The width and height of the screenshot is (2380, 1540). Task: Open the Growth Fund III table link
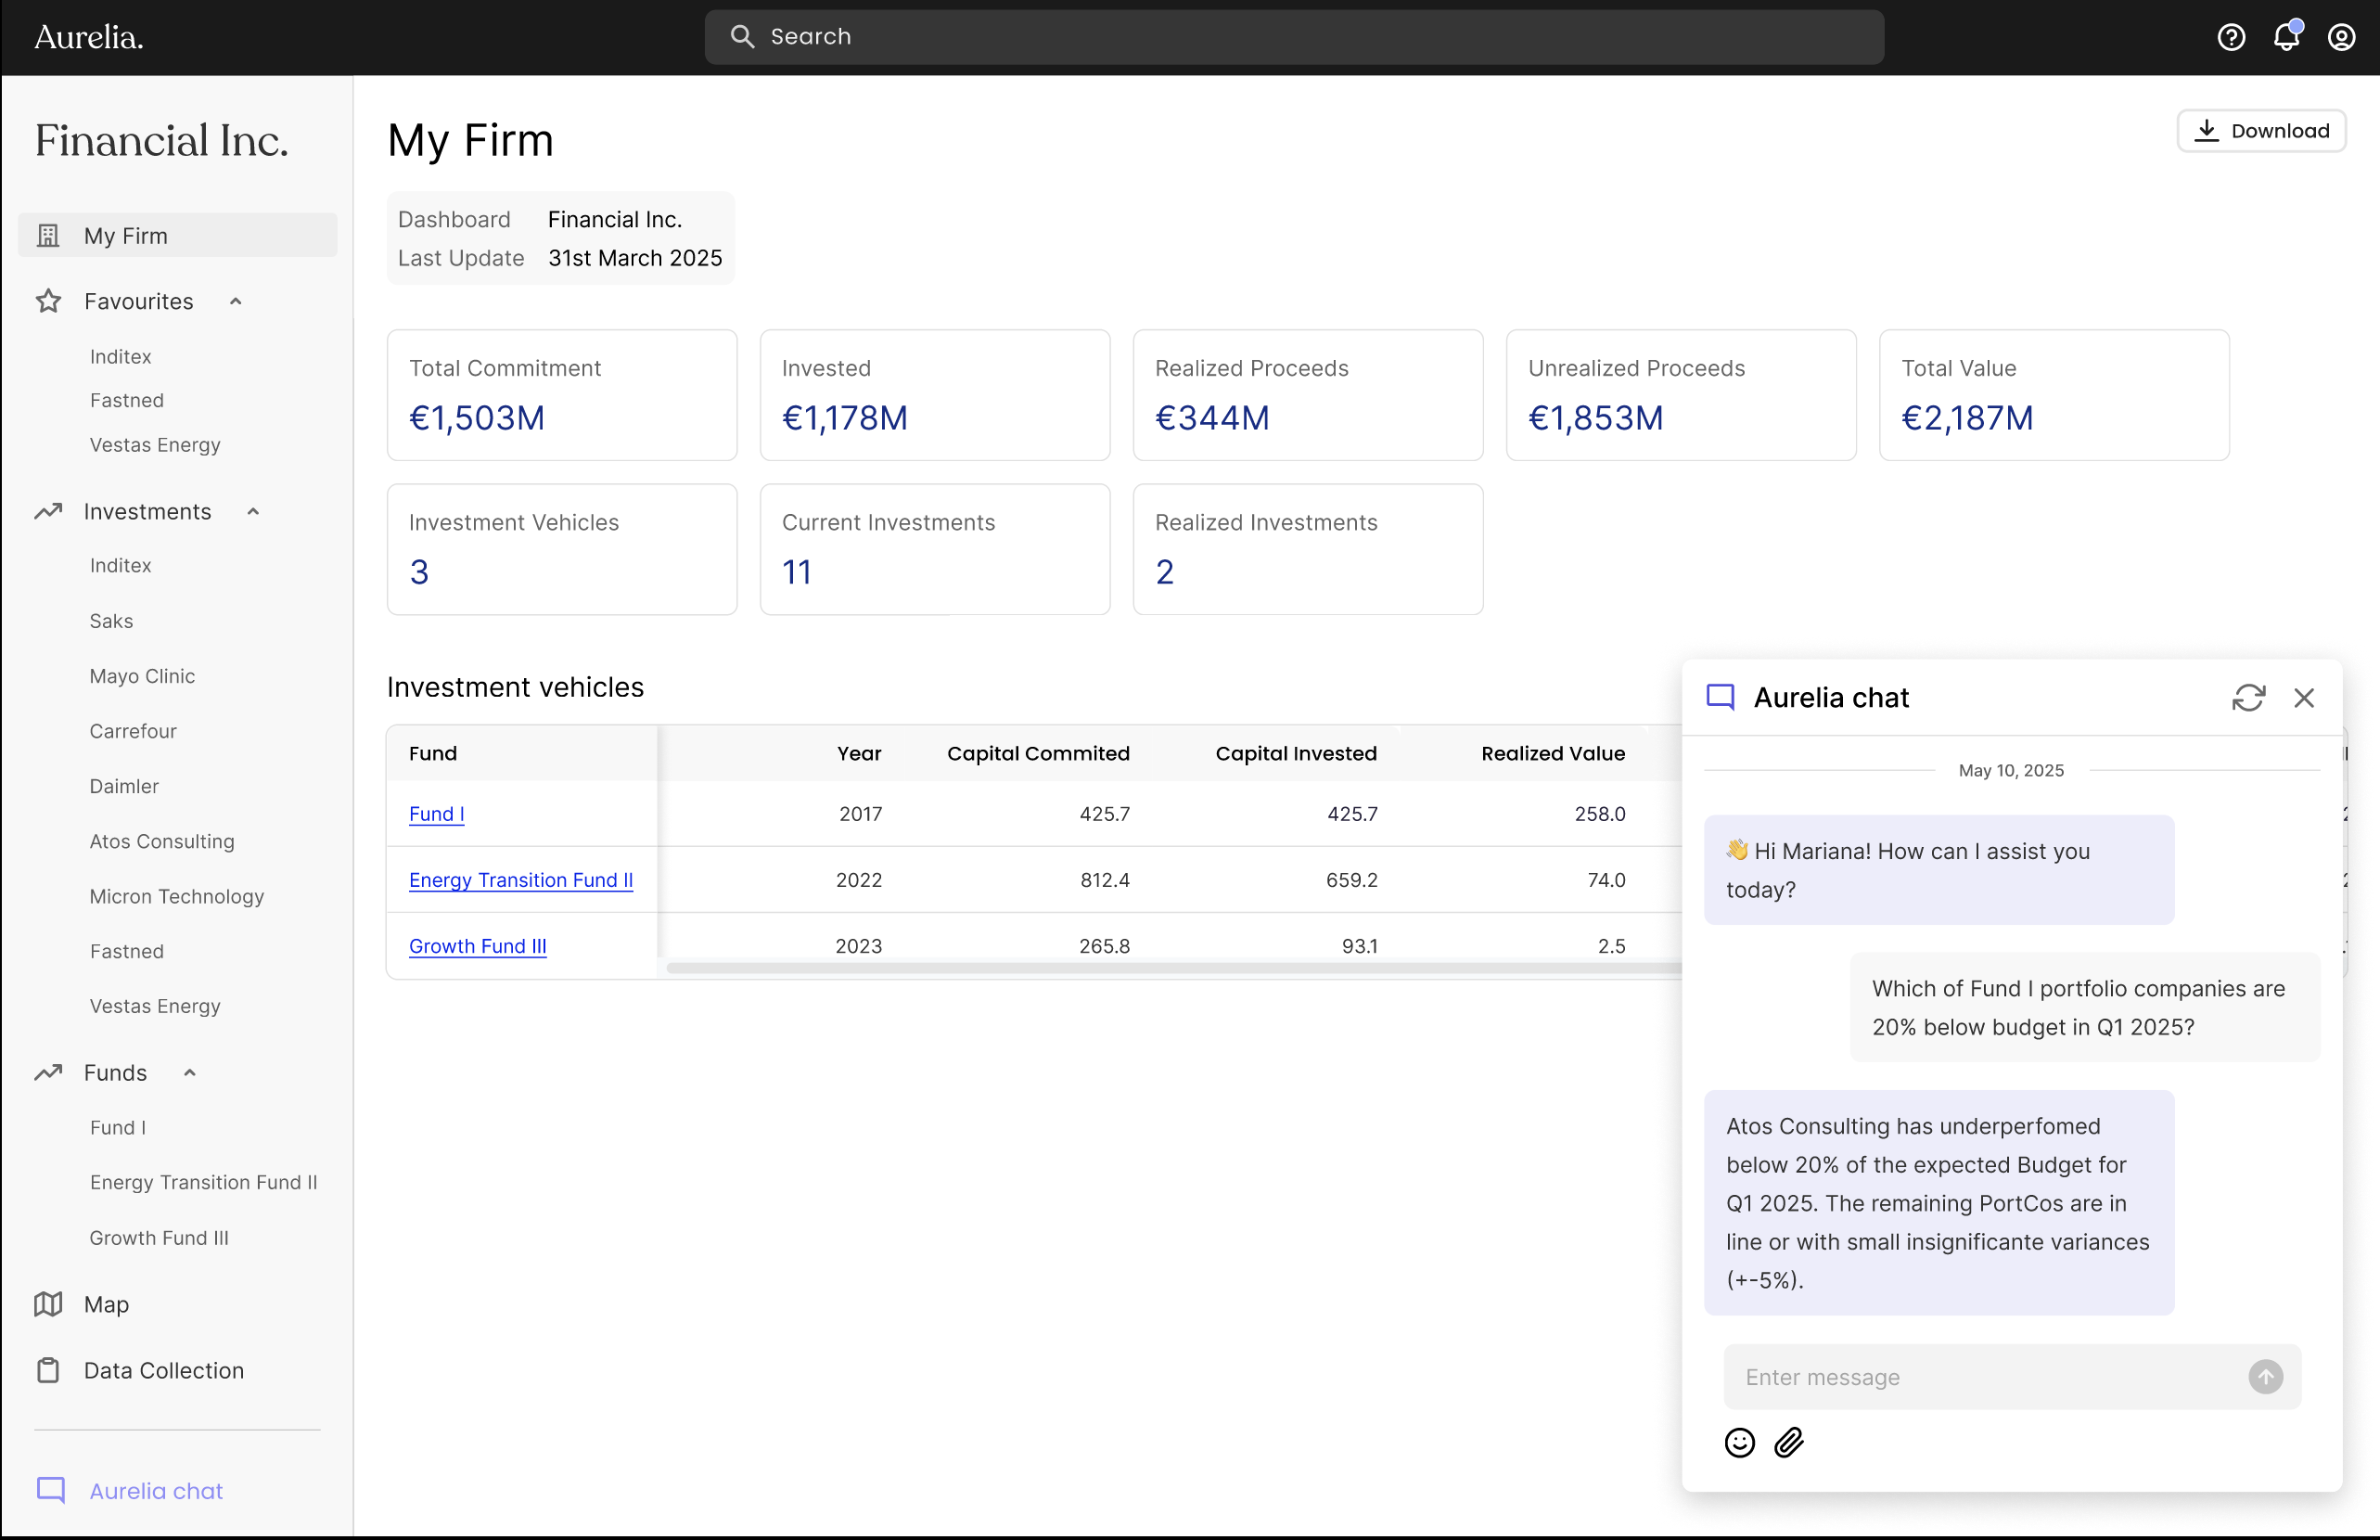[478, 946]
